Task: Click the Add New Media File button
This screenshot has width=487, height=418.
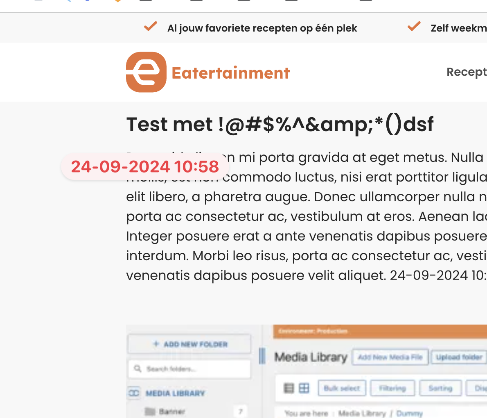Action: click(390, 357)
